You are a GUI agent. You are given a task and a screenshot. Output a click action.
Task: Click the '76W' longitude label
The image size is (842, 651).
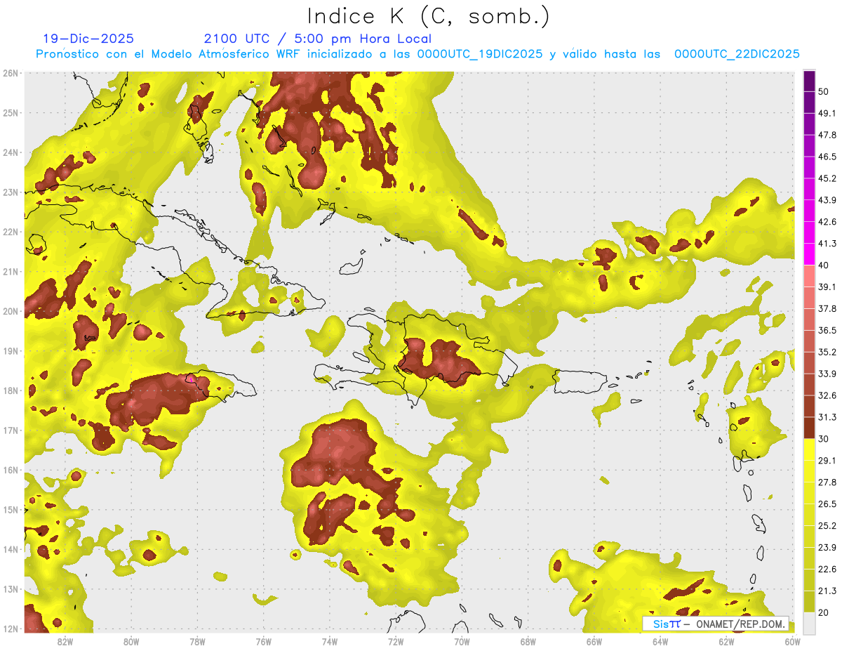click(264, 641)
